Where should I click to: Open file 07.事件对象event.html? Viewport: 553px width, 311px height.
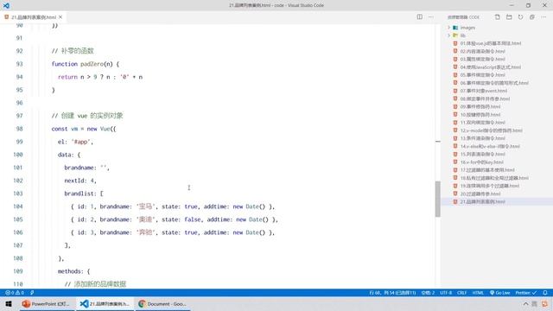point(484,91)
